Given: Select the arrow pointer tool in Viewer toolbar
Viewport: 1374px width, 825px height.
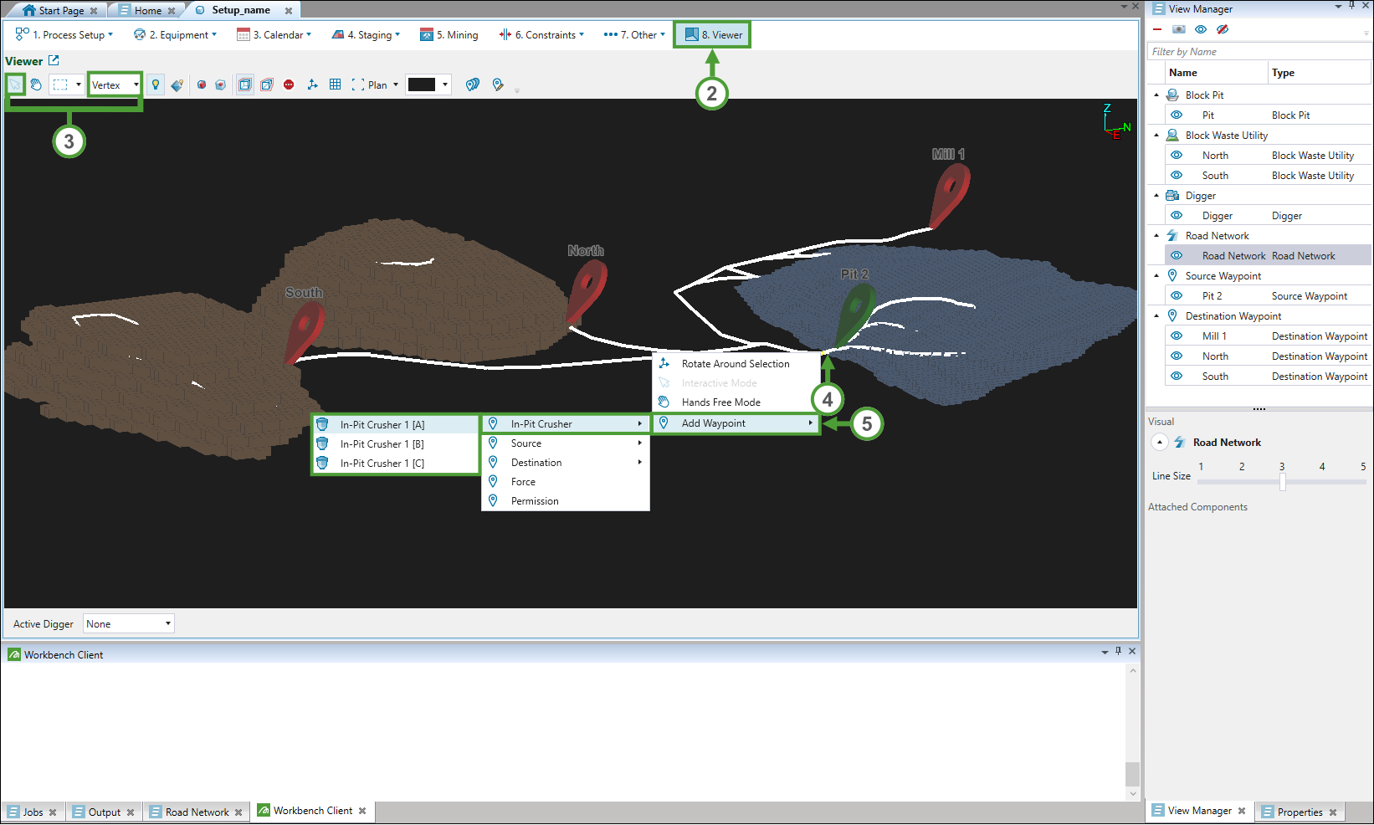Looking at the screenshot, I should pyautogui.click(x=15, y=85).
